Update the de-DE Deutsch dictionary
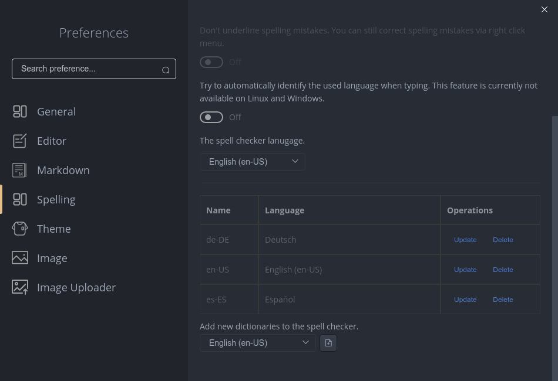 click(465, 240)
